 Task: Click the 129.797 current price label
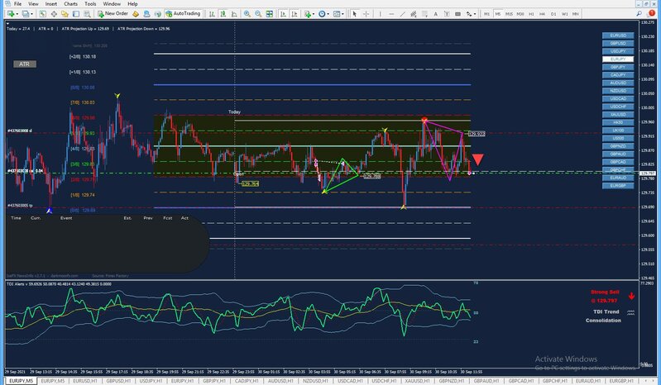tap(648, 173)
